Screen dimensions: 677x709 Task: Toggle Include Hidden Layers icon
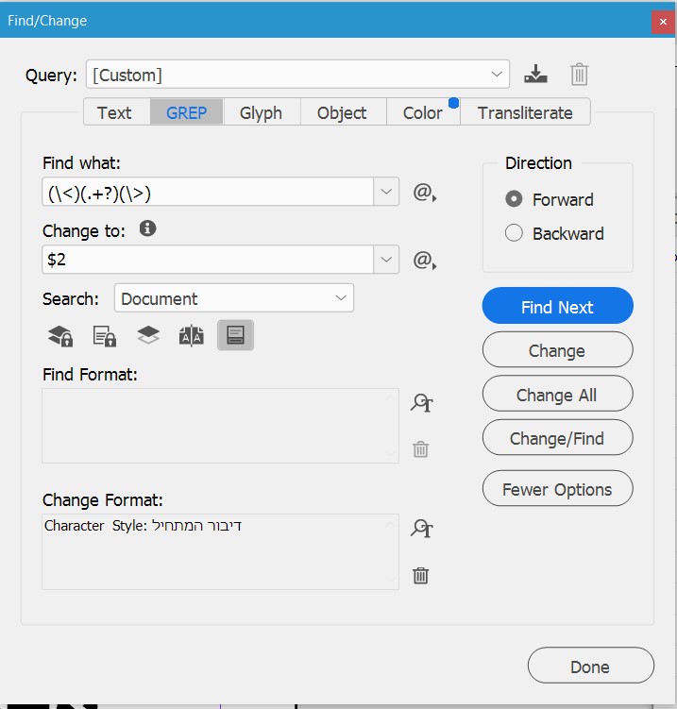148,335
